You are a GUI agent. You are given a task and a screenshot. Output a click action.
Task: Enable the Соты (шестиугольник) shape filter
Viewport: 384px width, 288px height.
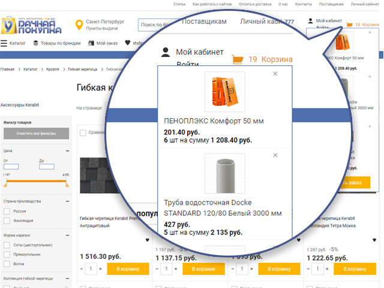point(7,245)
